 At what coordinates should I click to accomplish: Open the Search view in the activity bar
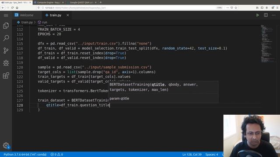pos(6,38)
